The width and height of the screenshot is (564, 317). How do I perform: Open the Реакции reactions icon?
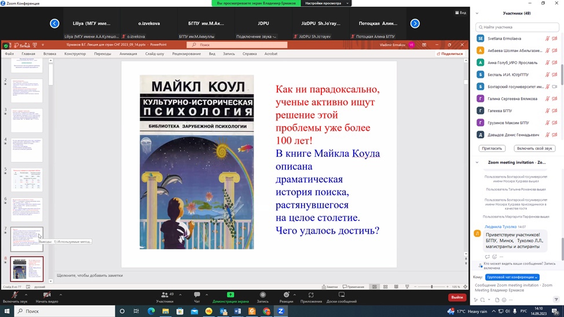(286, 295)
